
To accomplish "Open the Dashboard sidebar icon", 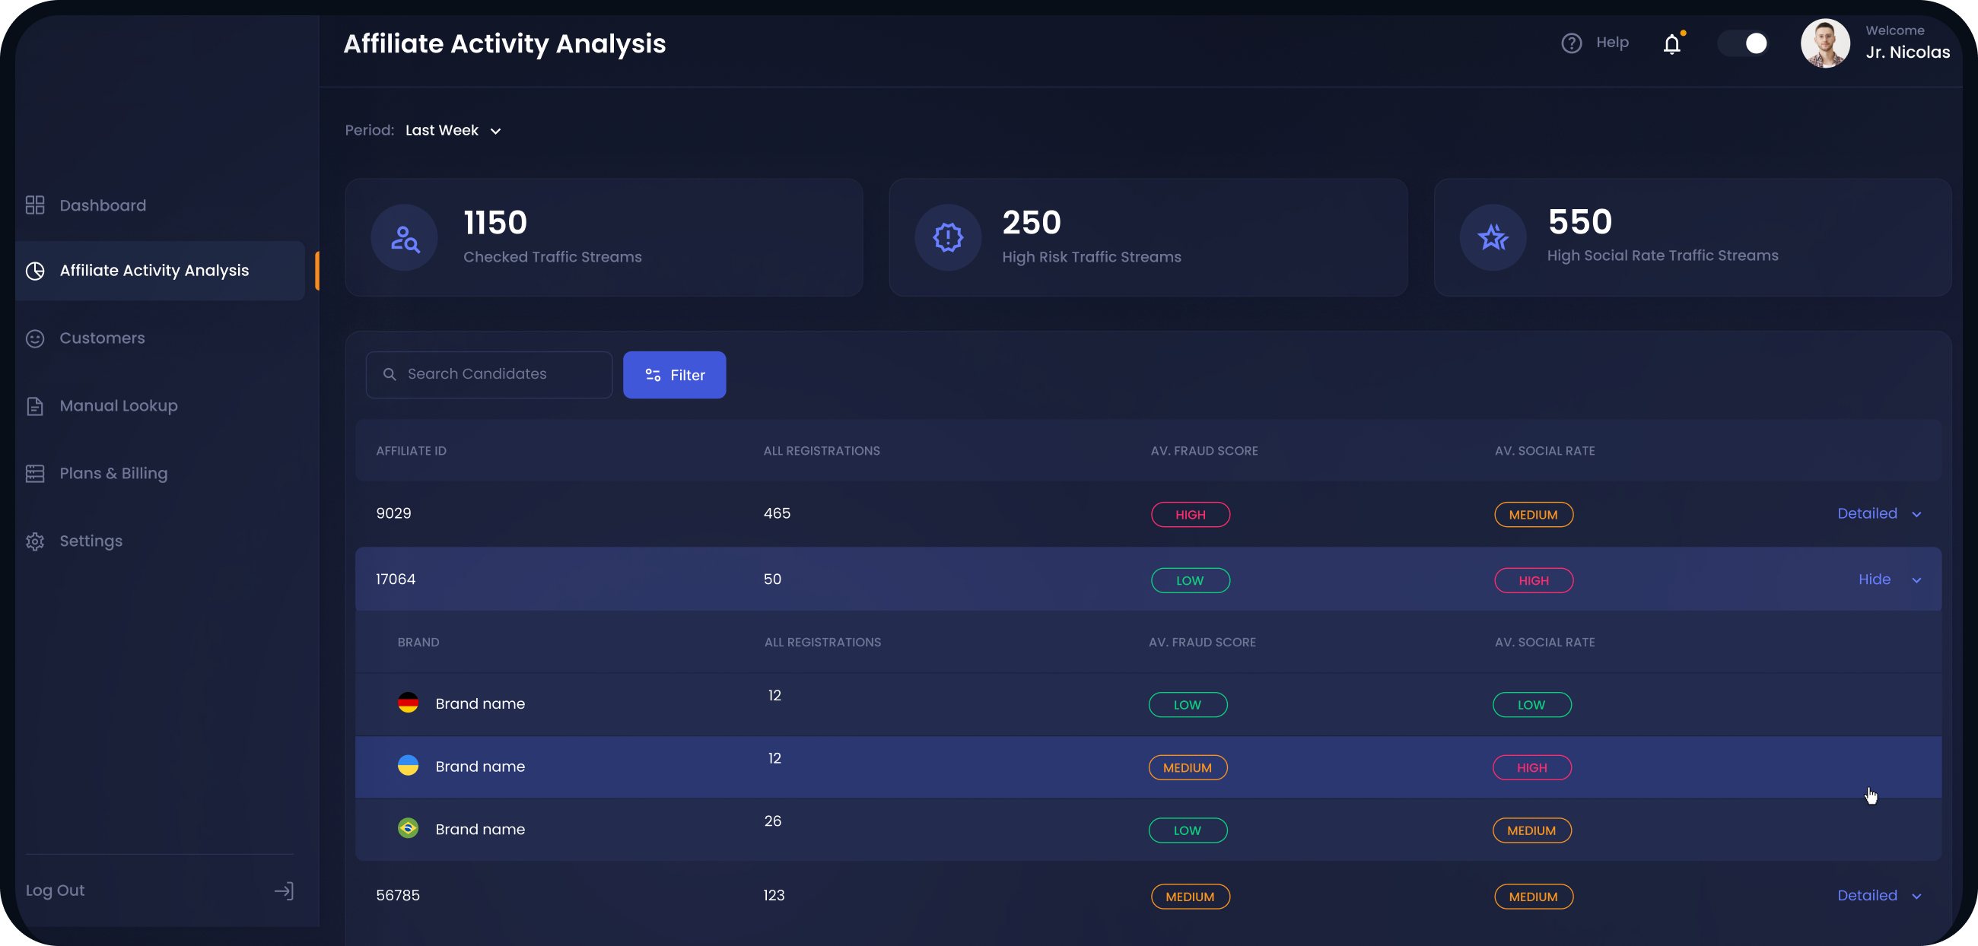I will 35,205.
